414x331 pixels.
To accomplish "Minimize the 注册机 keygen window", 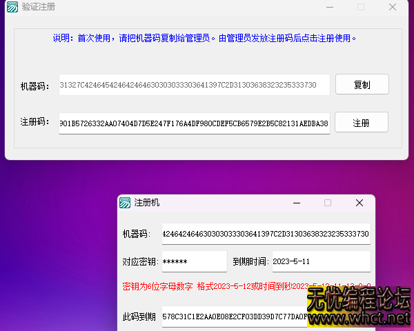I will pyautogui.click(x=297, y=203).
